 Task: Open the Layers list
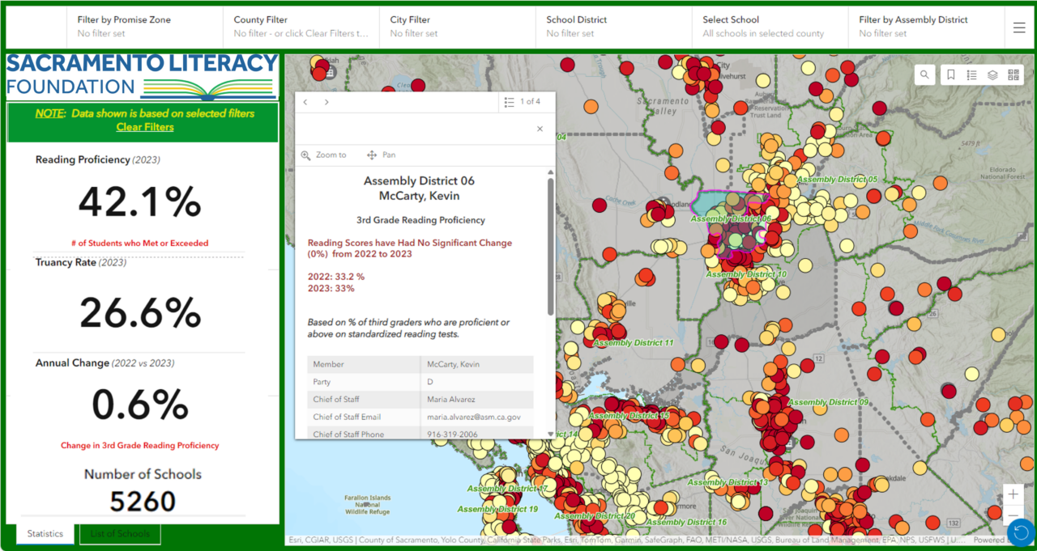click(x=992, y=74)
